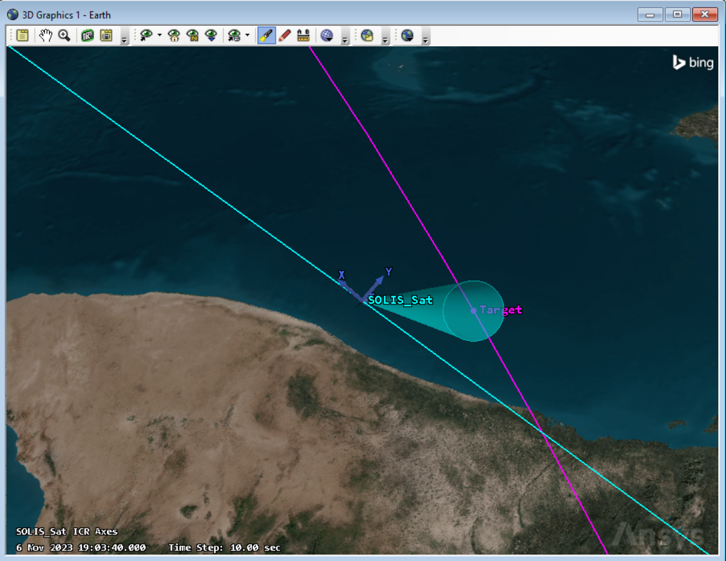The height and width of the screenshot is (561, 726).
Task: Open the 3D Graphics window properties
Action: [21, 35]
